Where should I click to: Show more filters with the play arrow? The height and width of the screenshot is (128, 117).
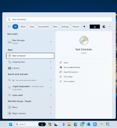pyautogui.click(x=84, y=27)
